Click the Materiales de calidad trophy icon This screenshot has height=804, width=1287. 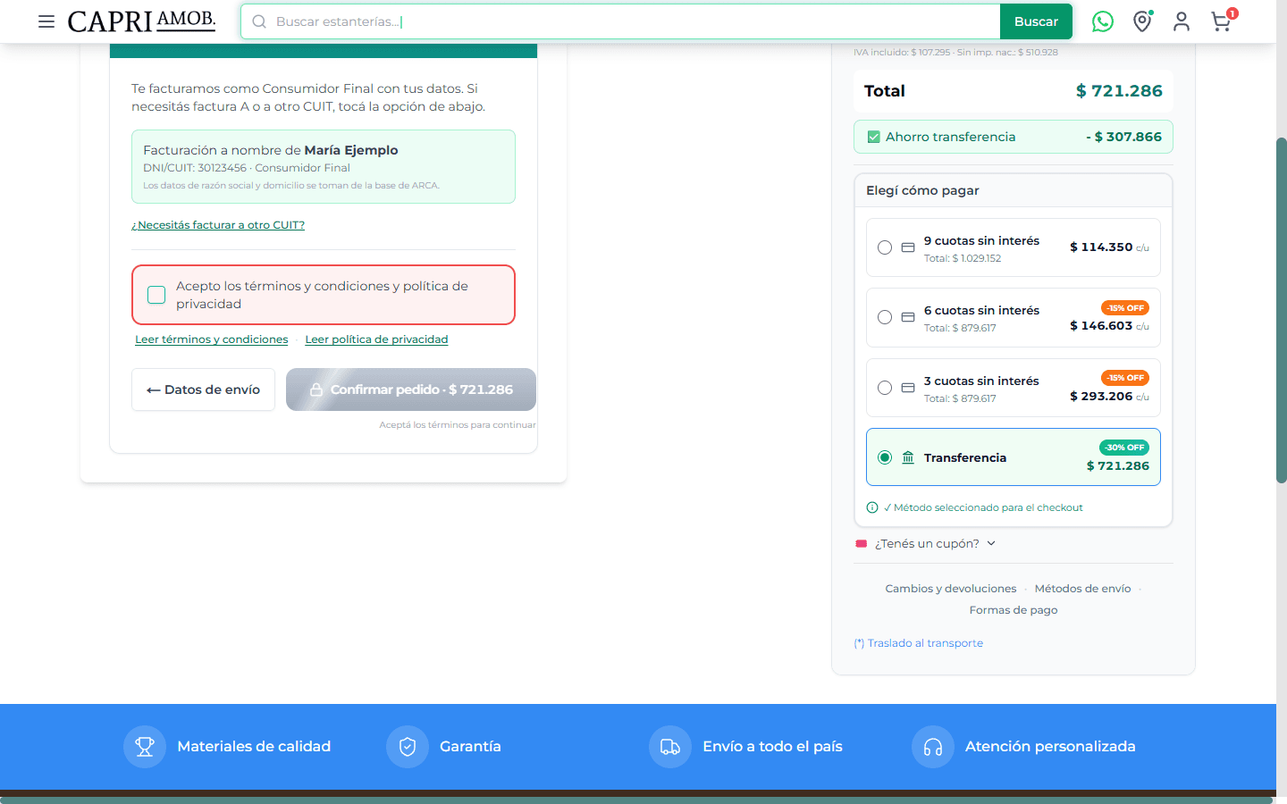[145, 747]
